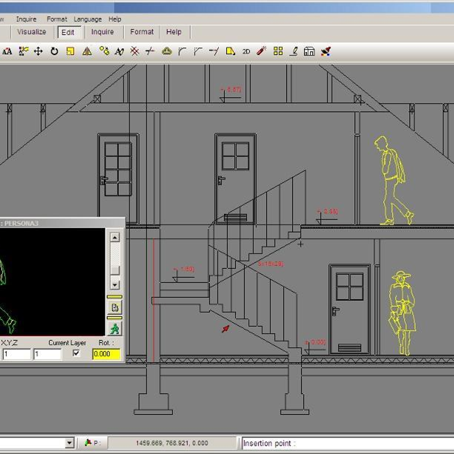Click the building facade icon in toolbar

click(309, 51)
